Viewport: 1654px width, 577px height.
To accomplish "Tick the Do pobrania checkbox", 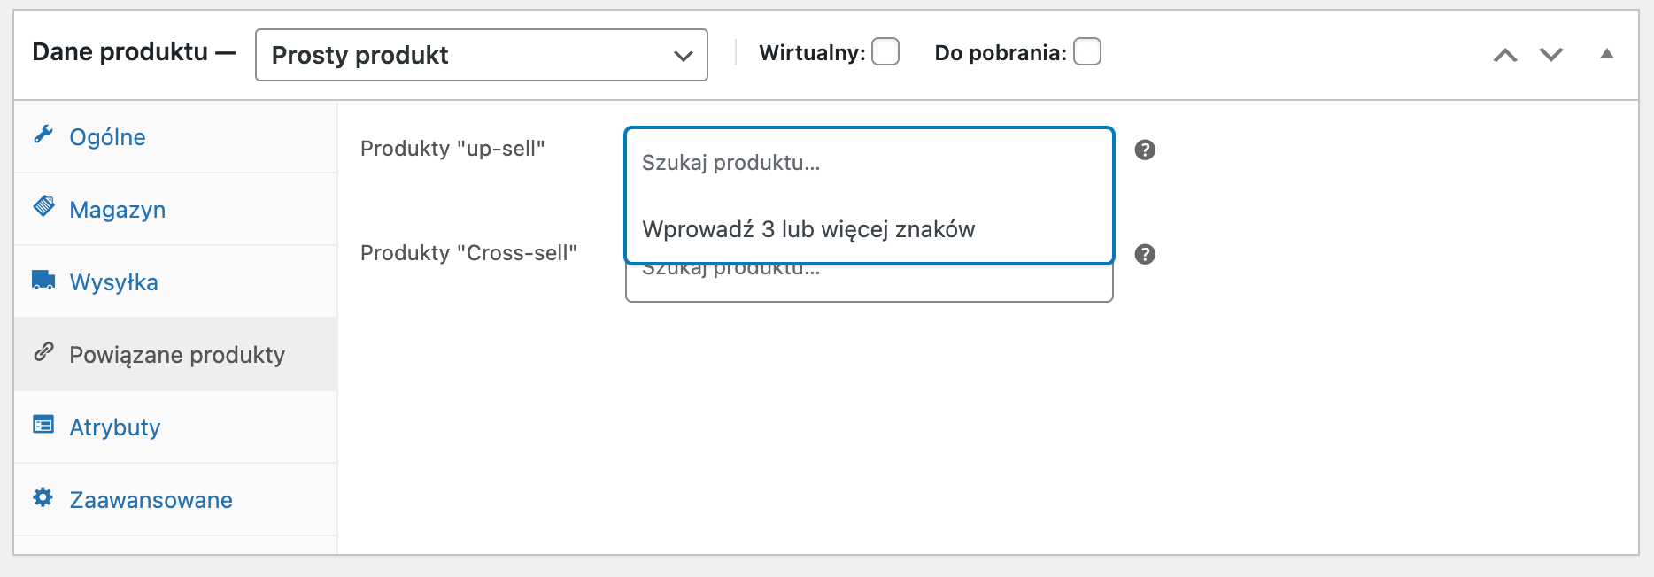I will 1087,52.
